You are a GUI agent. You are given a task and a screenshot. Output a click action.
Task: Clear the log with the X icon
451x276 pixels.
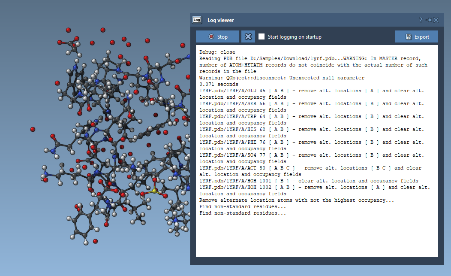coord(248,37)
